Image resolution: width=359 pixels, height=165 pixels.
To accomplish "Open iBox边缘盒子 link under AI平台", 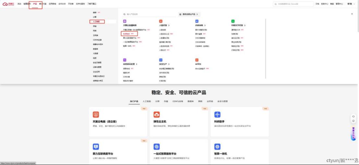I will (200, 69).
